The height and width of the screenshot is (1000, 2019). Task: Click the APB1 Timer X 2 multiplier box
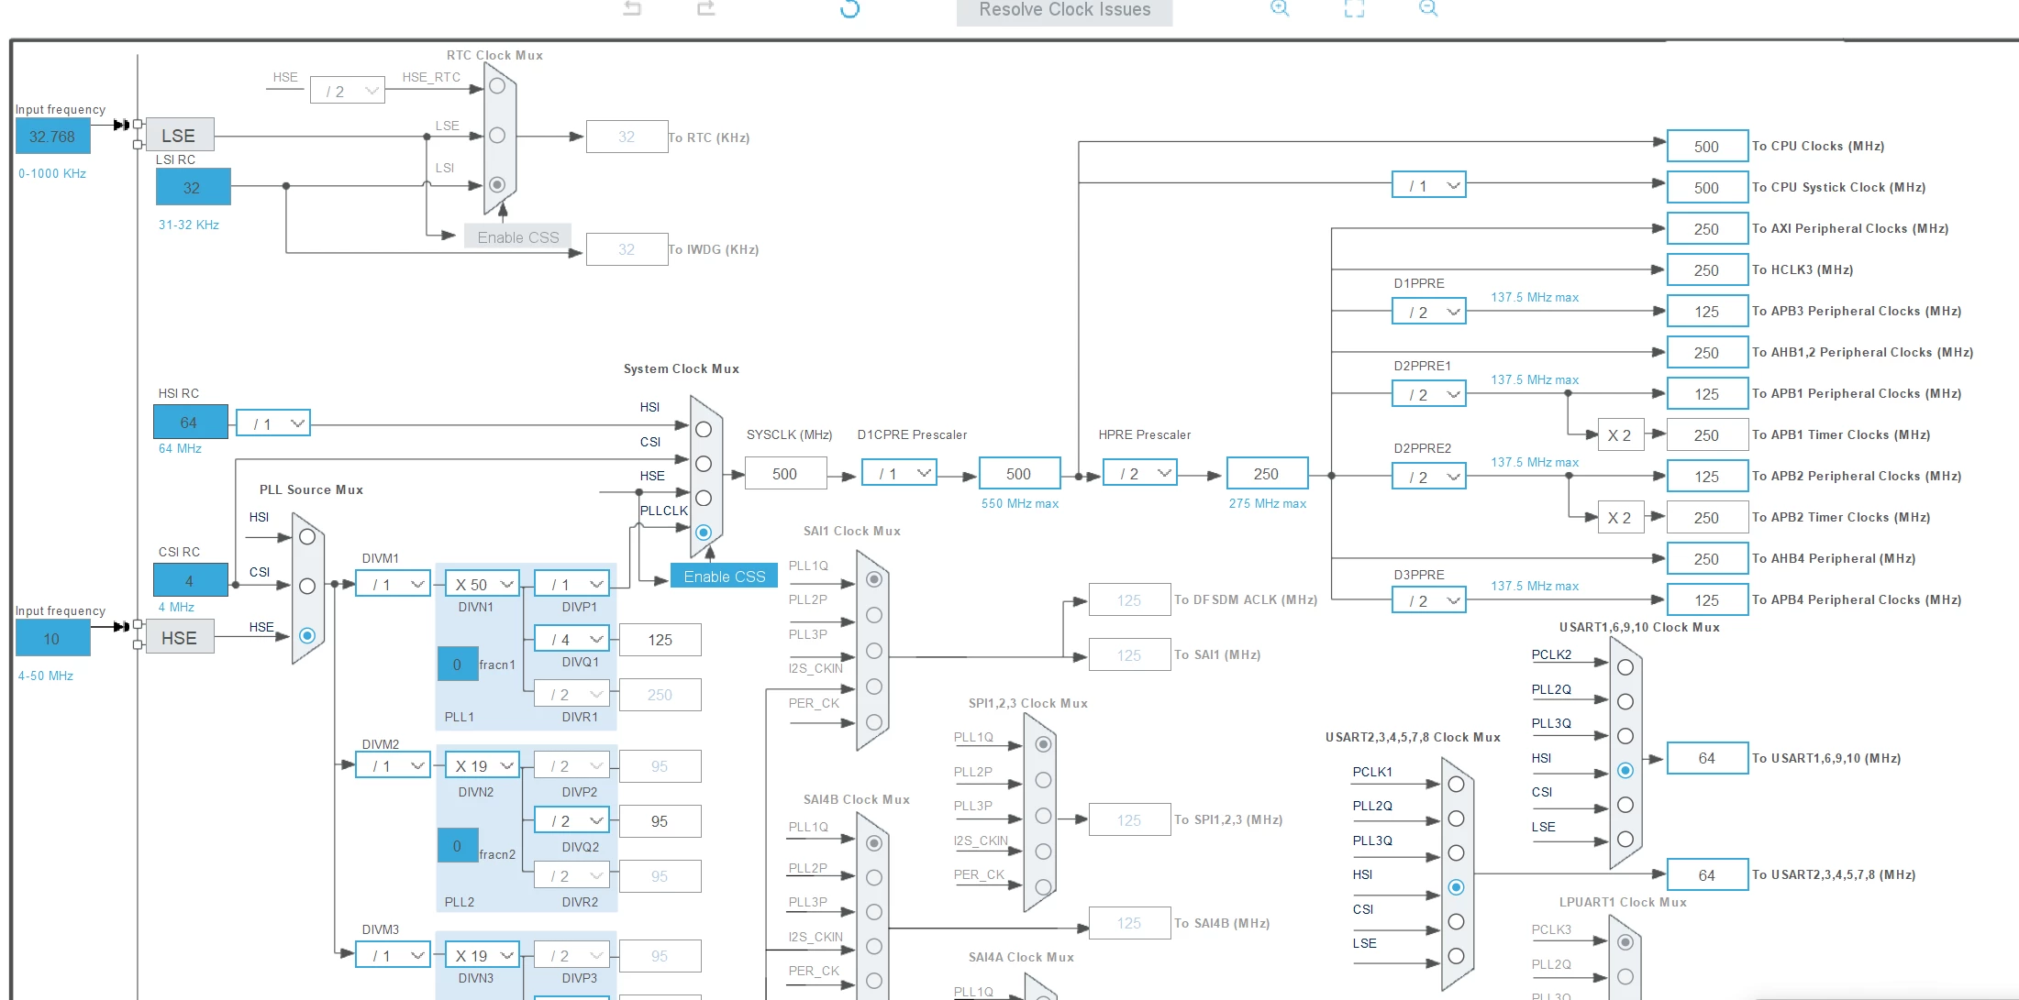click(x=1619, y=435)
